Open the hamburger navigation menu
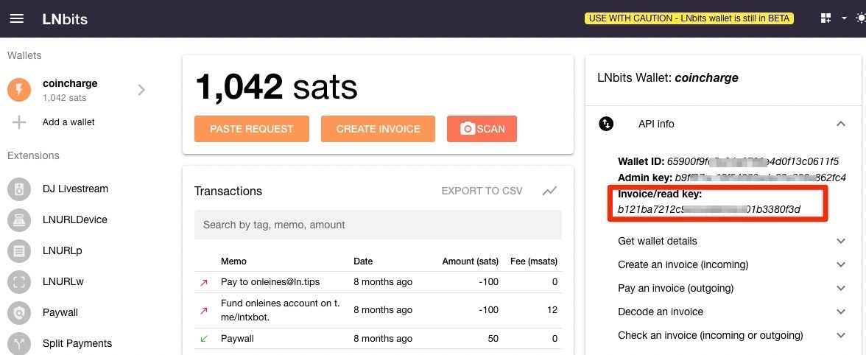Screen dimensions: 866x355 (16, 18)
